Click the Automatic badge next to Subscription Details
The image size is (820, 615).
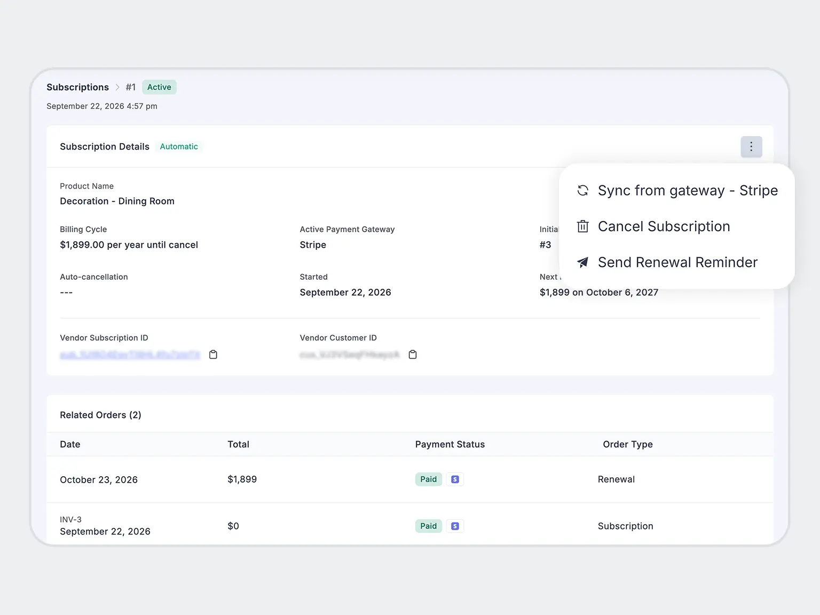click(x=179, y=146)
